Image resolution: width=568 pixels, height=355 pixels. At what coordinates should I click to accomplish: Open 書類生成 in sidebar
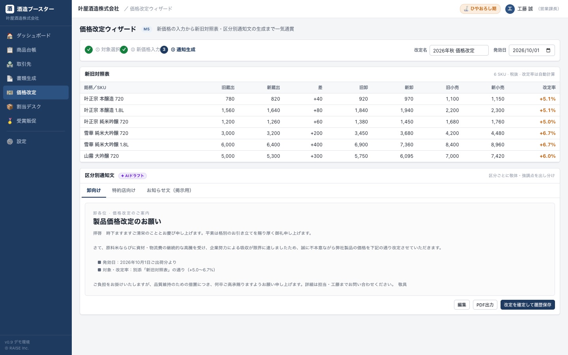(36, 78)
